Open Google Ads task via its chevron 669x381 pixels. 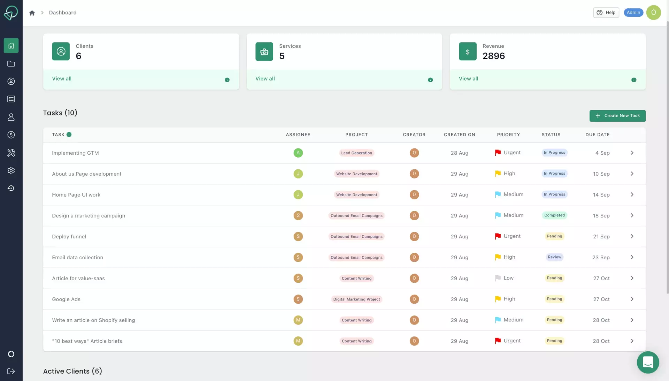pos(632,299)
